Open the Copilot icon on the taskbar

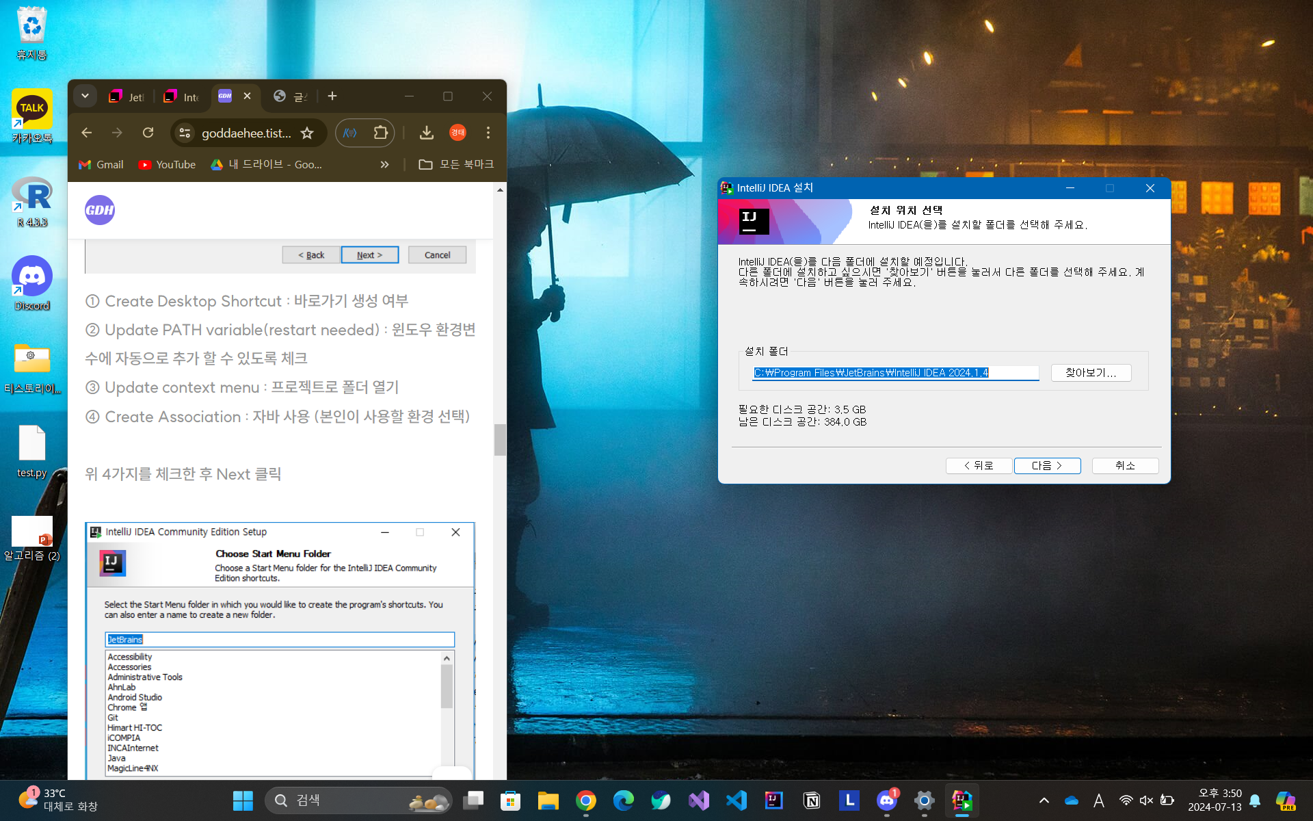(1286, 800)
